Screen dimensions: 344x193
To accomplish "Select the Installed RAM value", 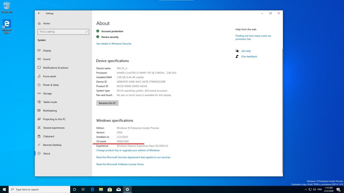I will pos(130,77).
